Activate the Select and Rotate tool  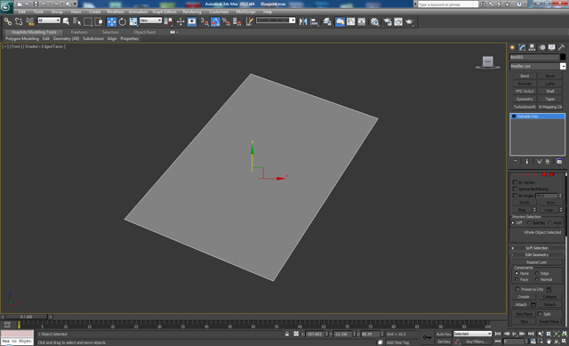click(x=123, y=21)
